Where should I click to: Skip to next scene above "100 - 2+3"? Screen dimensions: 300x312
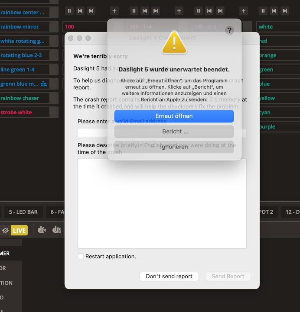pos(220,11)
